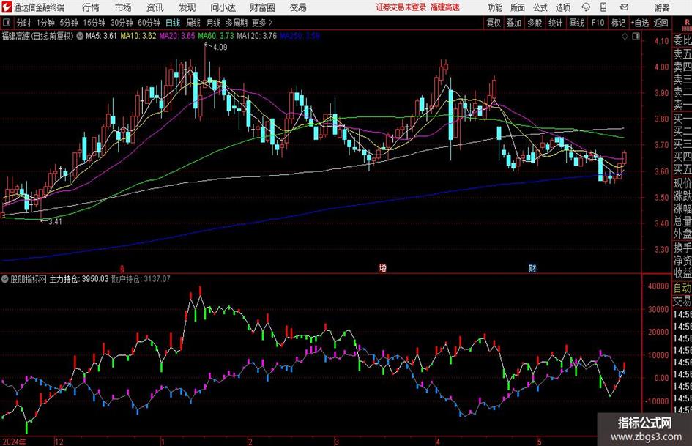692x446 pixels.
Task: Open the 行情 menu
Action: pos(91,7)
